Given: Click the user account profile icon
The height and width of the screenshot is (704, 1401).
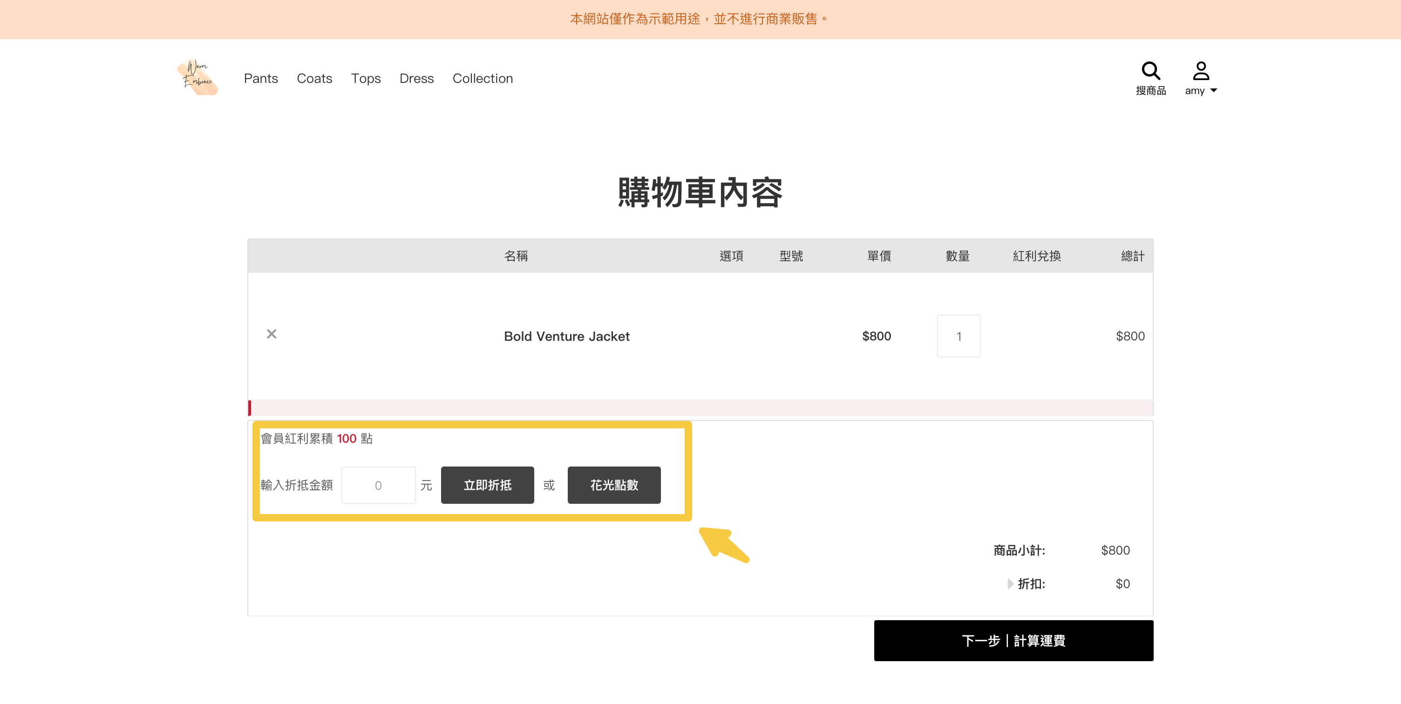Looking at the screenshot, I should tap(1200, 71).
